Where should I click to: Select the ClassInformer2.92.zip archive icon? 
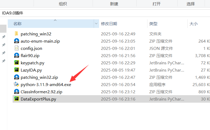[16, 92]
